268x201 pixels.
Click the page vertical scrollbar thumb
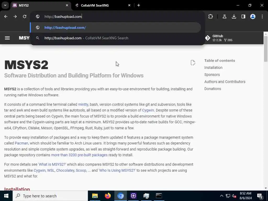(x=266, y=49)
